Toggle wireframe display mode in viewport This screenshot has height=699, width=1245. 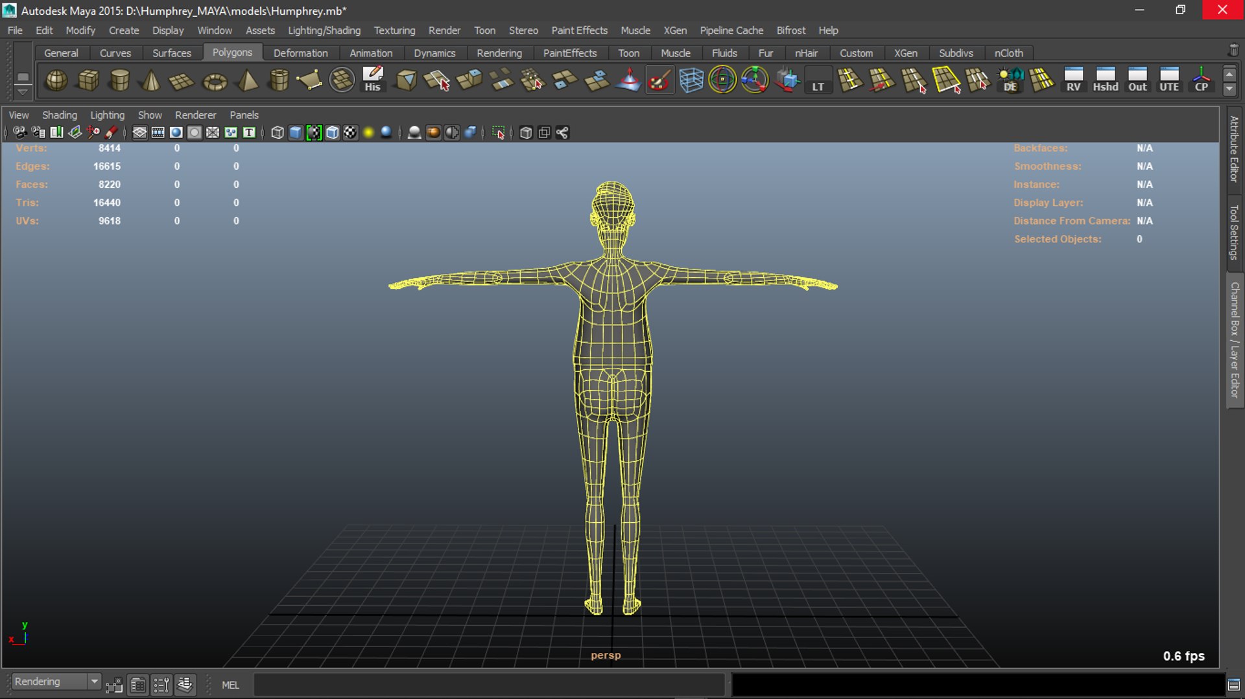[x=278, y=133]
